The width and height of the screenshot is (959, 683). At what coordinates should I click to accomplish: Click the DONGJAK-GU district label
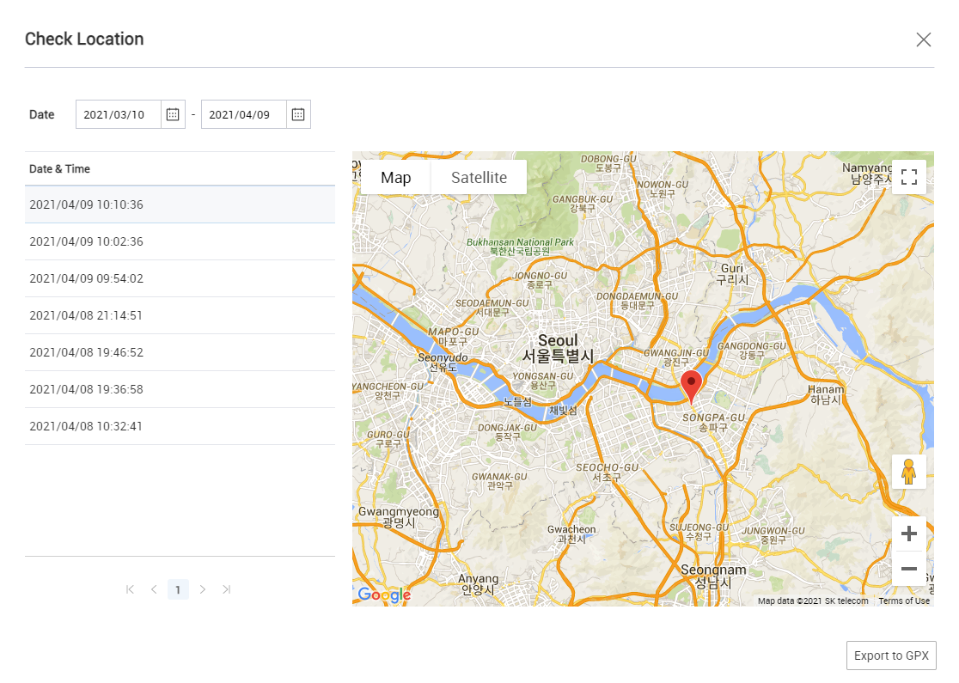click(507, 431)
